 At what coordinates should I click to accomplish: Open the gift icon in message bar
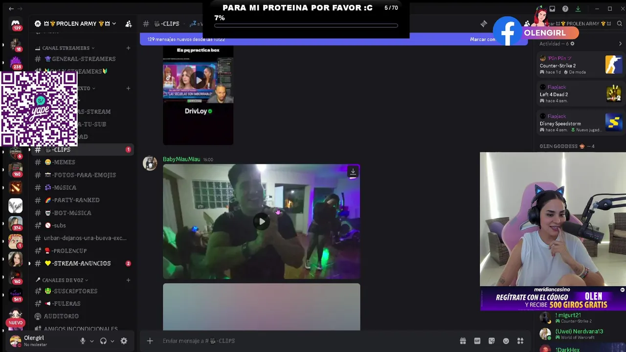coord(463,341)
